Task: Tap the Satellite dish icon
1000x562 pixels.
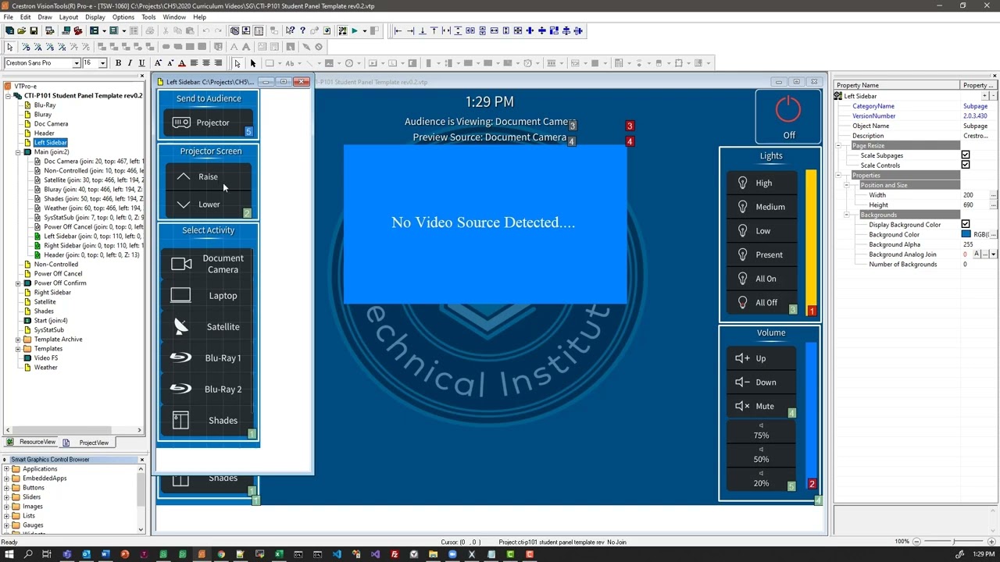Action: 180,327
